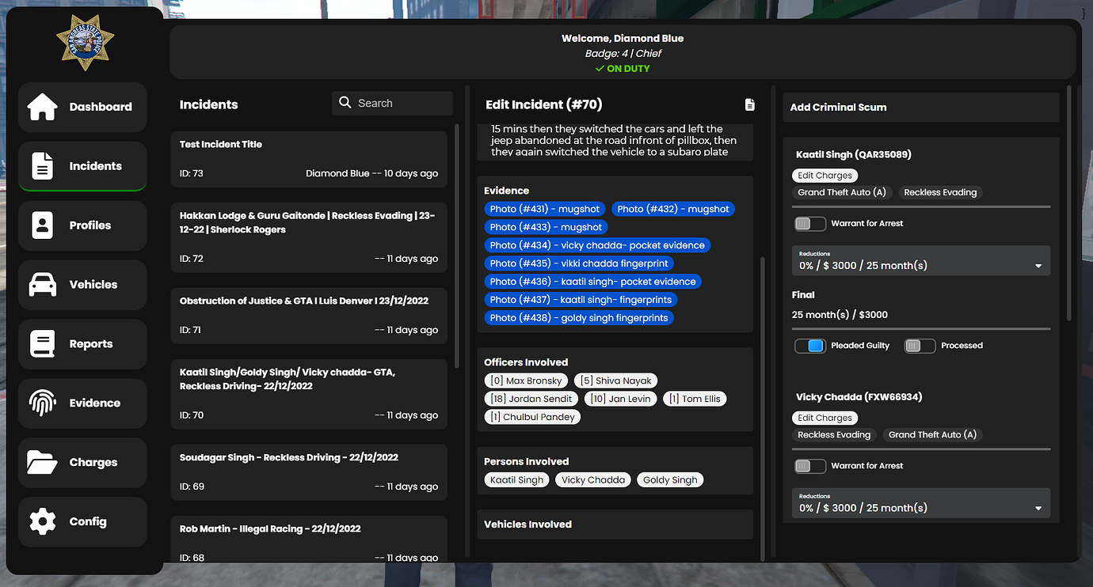Screen dimensions: 1093x587
Task: Click the Profiles person icon
Action: (x=43, y=225)
